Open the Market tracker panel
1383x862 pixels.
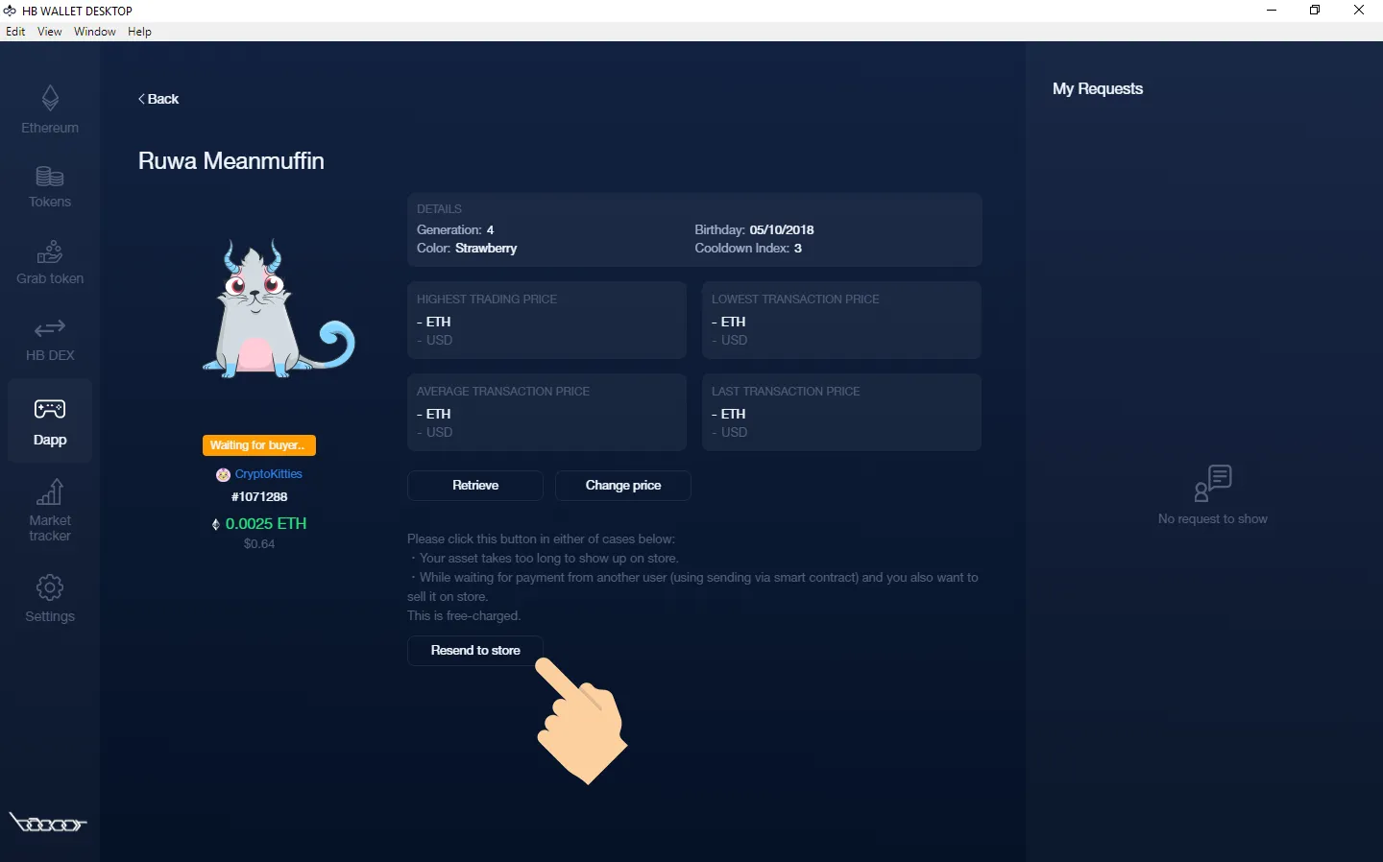coord(50,492)
